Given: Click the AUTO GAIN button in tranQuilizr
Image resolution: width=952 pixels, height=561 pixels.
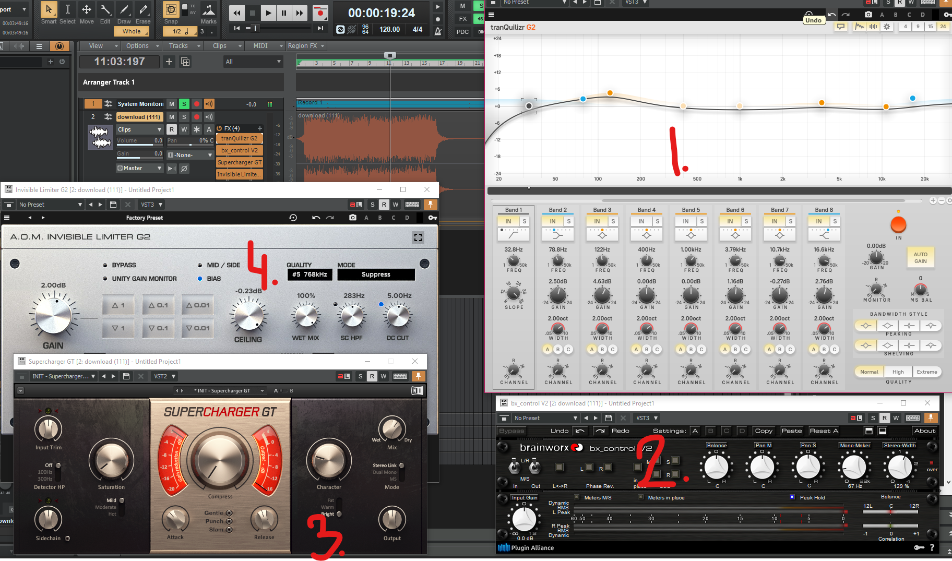Looking at the screenshot, I should [920, 258].
